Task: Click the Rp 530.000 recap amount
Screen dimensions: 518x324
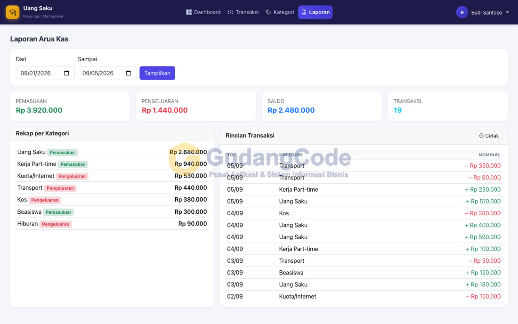Action: click(x=191, y=176)
